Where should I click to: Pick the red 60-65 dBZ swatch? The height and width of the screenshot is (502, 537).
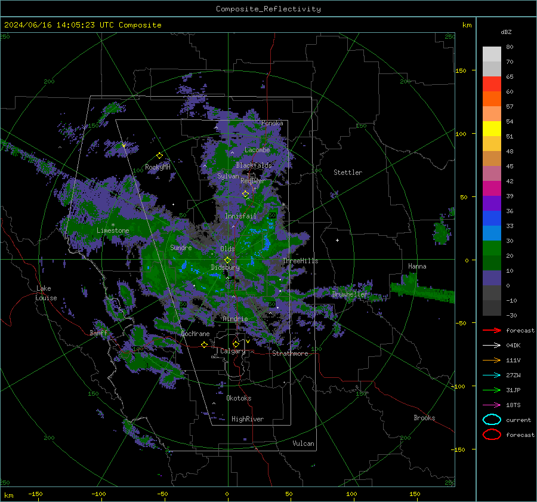(492, 84)
